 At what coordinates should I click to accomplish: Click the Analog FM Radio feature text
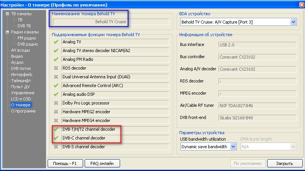[78, 59]
